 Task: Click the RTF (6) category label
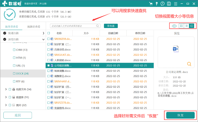pos(20,82)
